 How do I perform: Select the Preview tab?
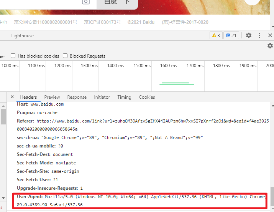[52, 97]
